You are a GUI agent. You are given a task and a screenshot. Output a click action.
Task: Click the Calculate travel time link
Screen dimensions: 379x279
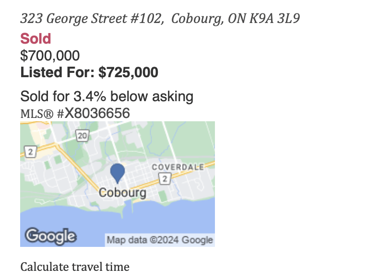click(75, 267)
